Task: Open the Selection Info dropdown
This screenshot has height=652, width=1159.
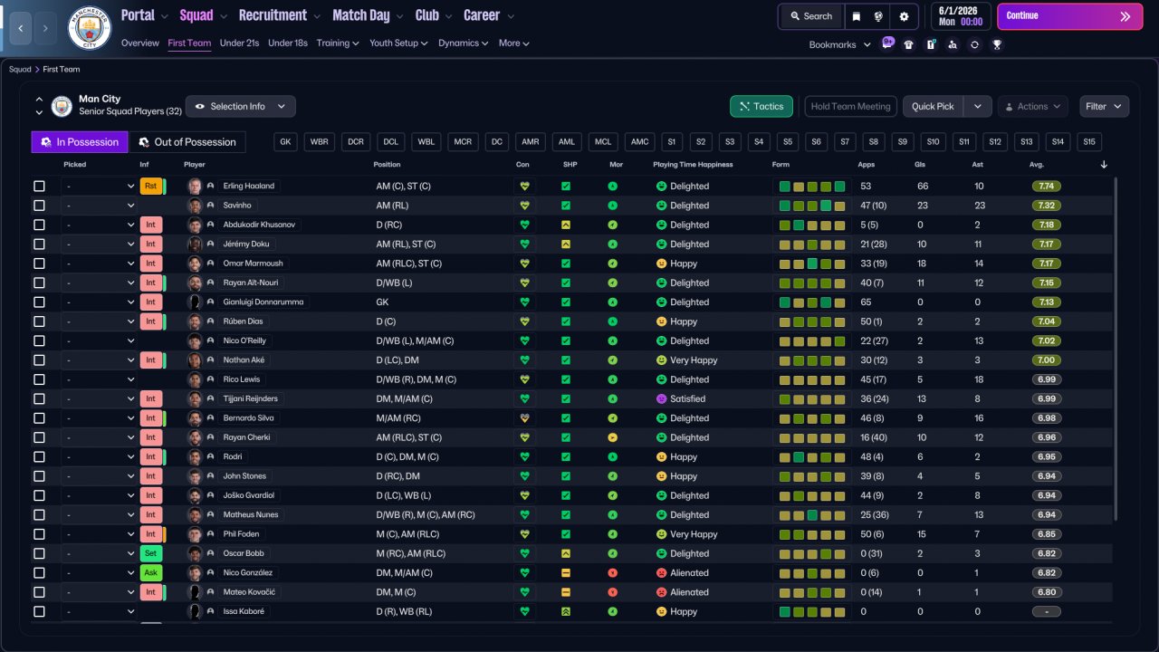Action: [240, 106]
